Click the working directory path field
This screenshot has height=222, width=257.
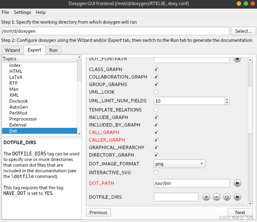tap(115, 31)
